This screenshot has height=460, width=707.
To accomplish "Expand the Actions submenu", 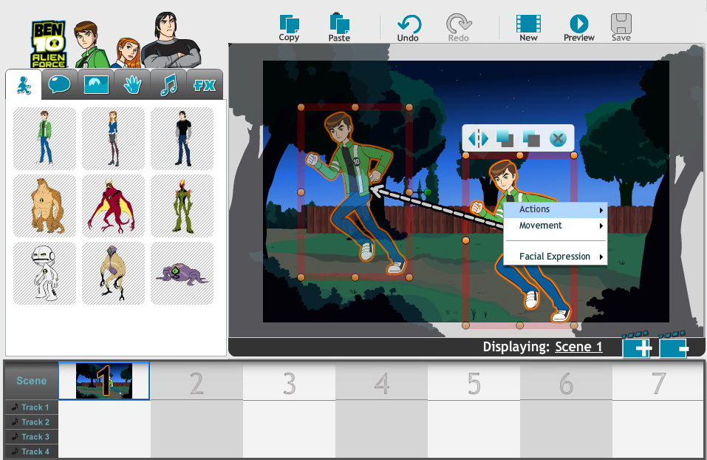I will 556,210.
